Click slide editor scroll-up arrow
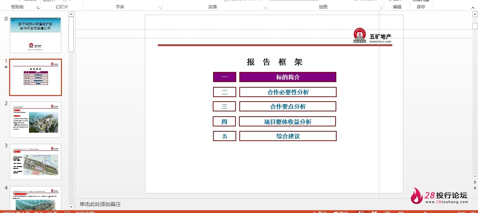Image resolution: width=478 pixels, height=213 pixels. [x=475, y=14]
